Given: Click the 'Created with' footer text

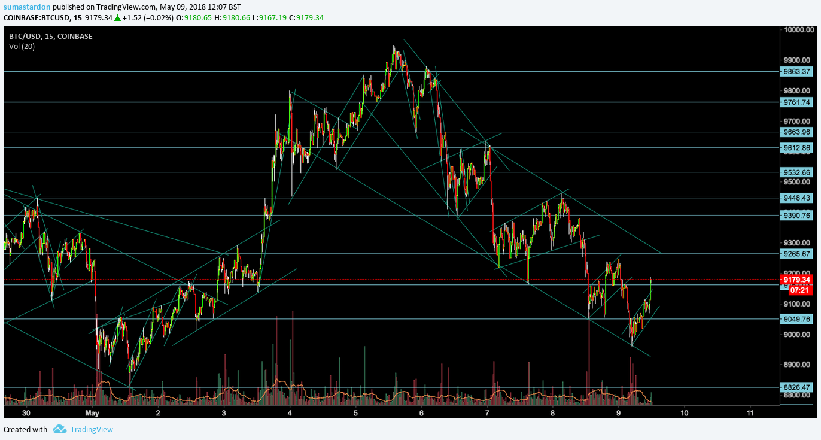Looking at the screenshot, I should coord(25,429).
